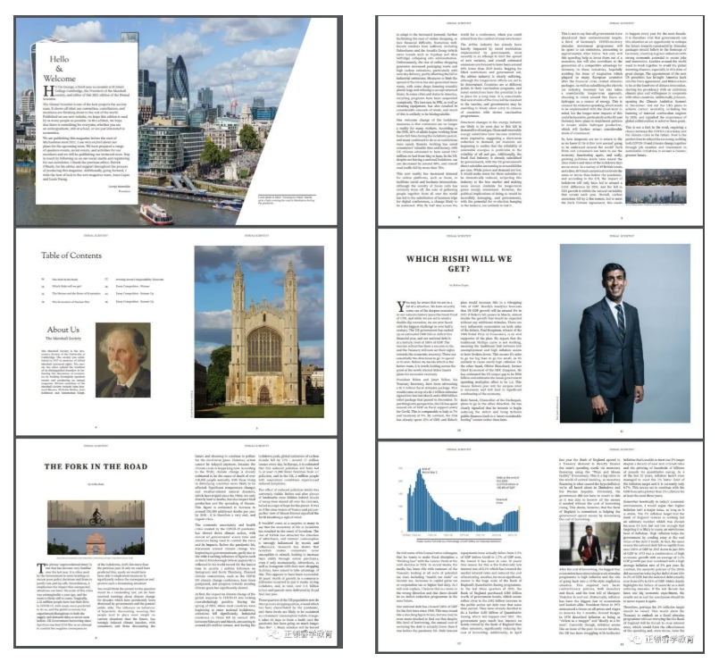The width and height of the screenshot is (719, 662).
Task: Click the cyclist in smog photo
Action: [x=96, y=514]
